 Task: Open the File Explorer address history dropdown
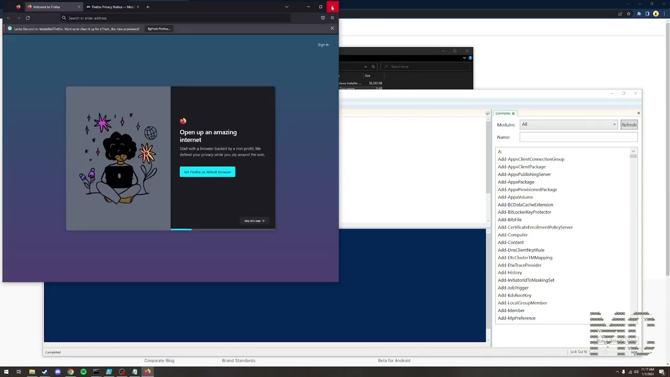[x=365, y=66]
